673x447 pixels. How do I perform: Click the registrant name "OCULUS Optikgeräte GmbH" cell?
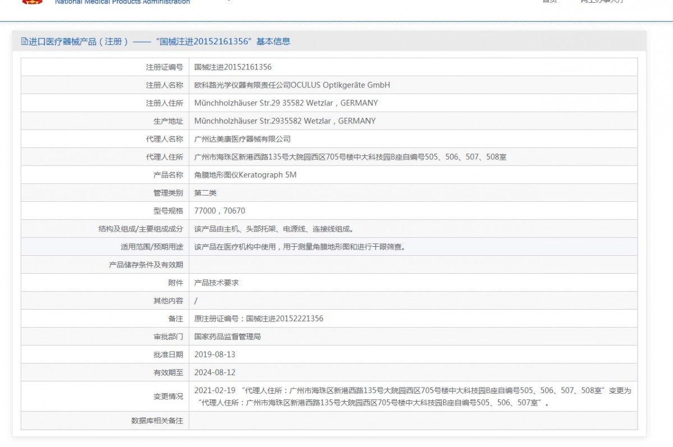[292, 85]
